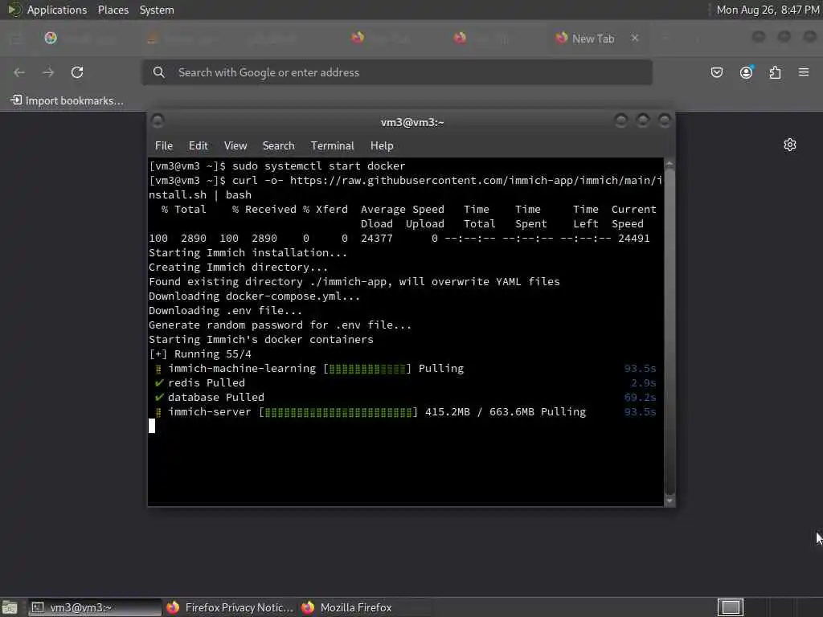Screen dimensions: 823x617
Task: Open terminal Help menu
Action: coord(382,146)
